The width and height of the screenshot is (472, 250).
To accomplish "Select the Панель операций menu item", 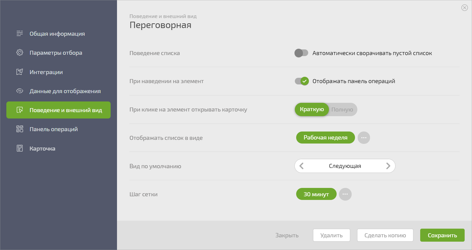I will tap(53, 129).
